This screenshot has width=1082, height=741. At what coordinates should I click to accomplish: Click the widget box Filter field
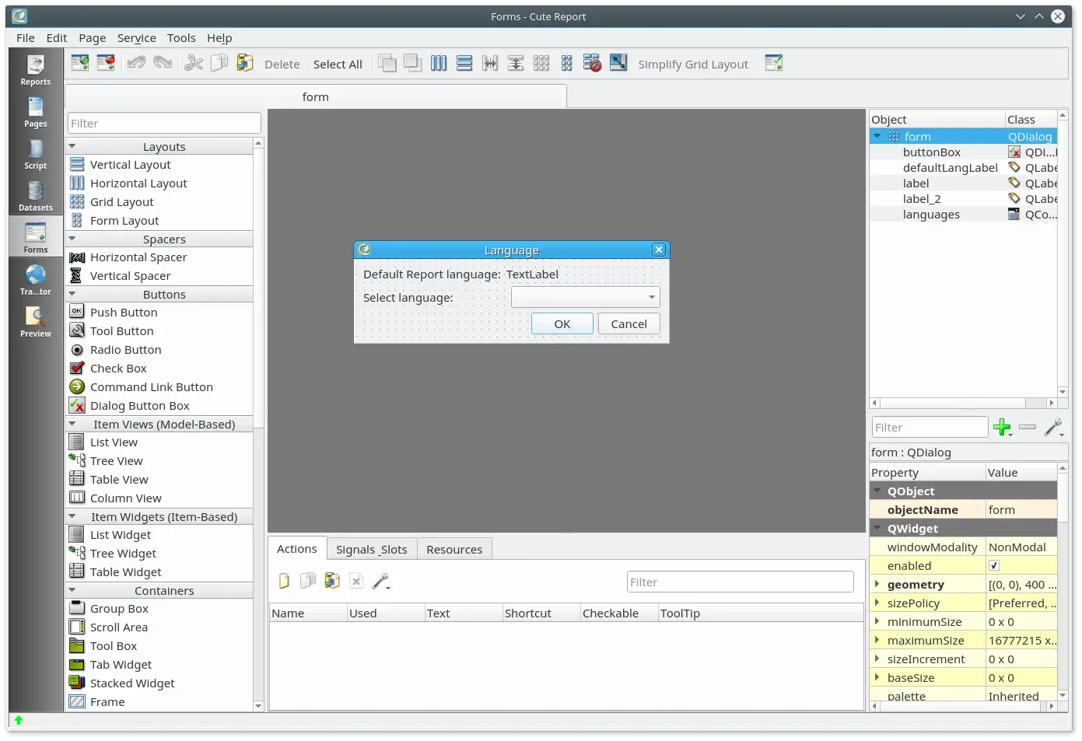(163, 124)
